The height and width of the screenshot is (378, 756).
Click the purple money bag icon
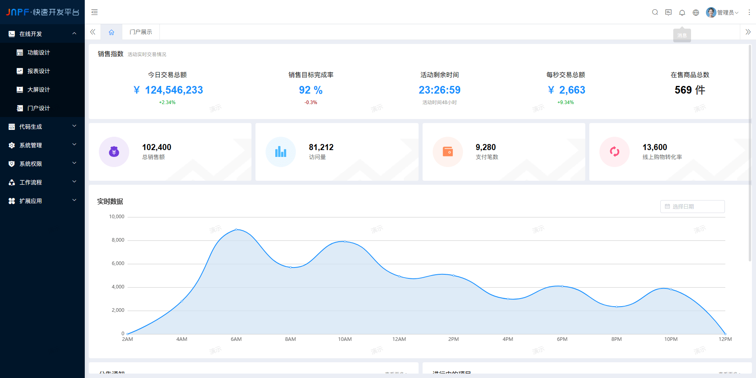(x=114, y=152)
